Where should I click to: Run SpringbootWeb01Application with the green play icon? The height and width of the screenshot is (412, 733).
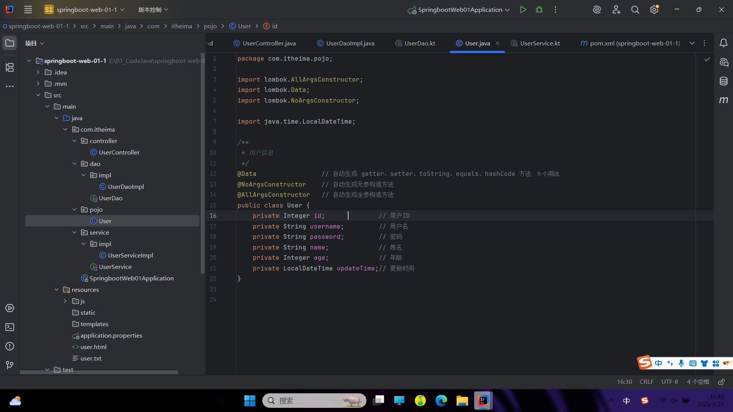tap(523, 10)
